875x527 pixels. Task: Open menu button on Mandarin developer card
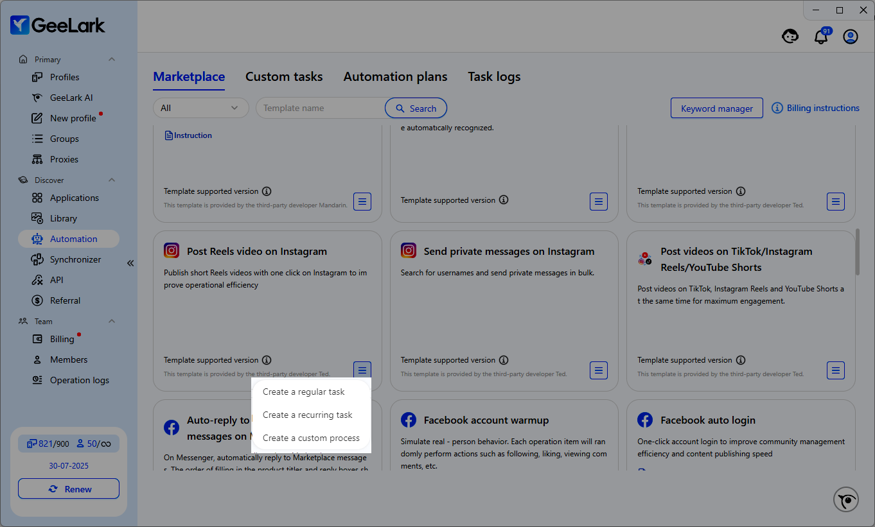click(x=362, y=201)
